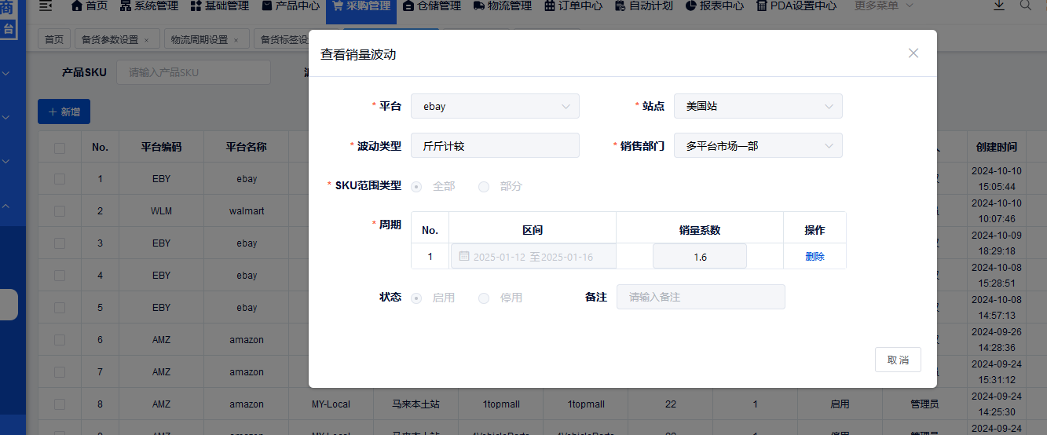Viewport: 1047px width, 435px height.
Task: Click the MY-Local cell in row 8
Action: point(331,404)
